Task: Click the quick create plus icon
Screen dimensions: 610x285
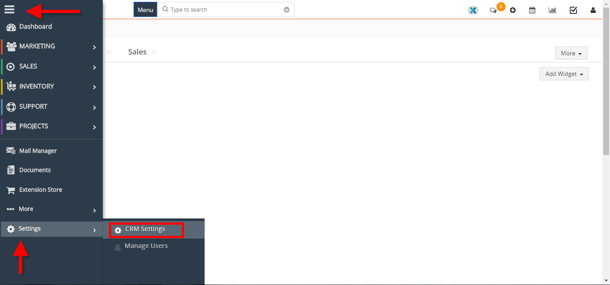Action: click(x=513, y=10)
